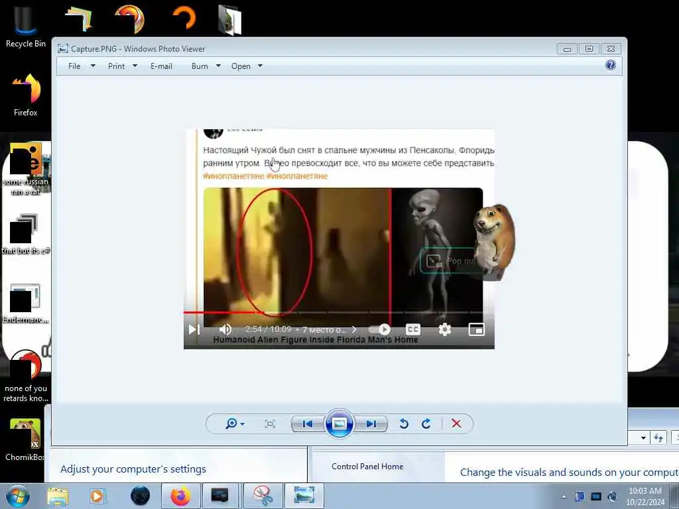Open Windows Explorer from the taskbar

58,496
